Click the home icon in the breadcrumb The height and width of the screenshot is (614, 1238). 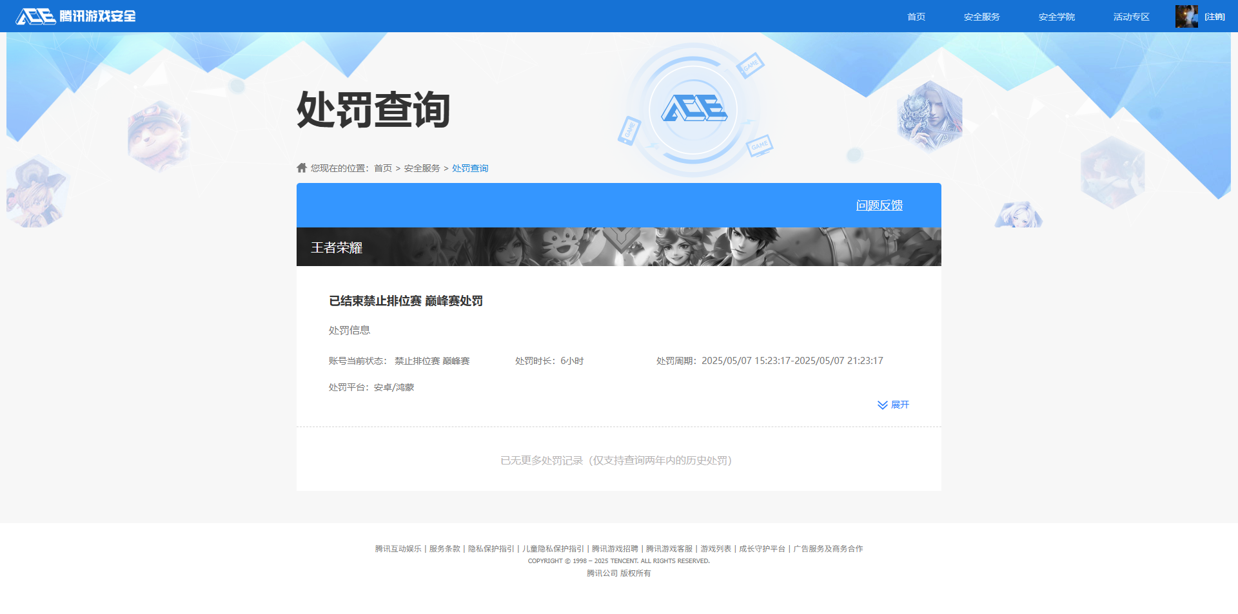point(302,168)
